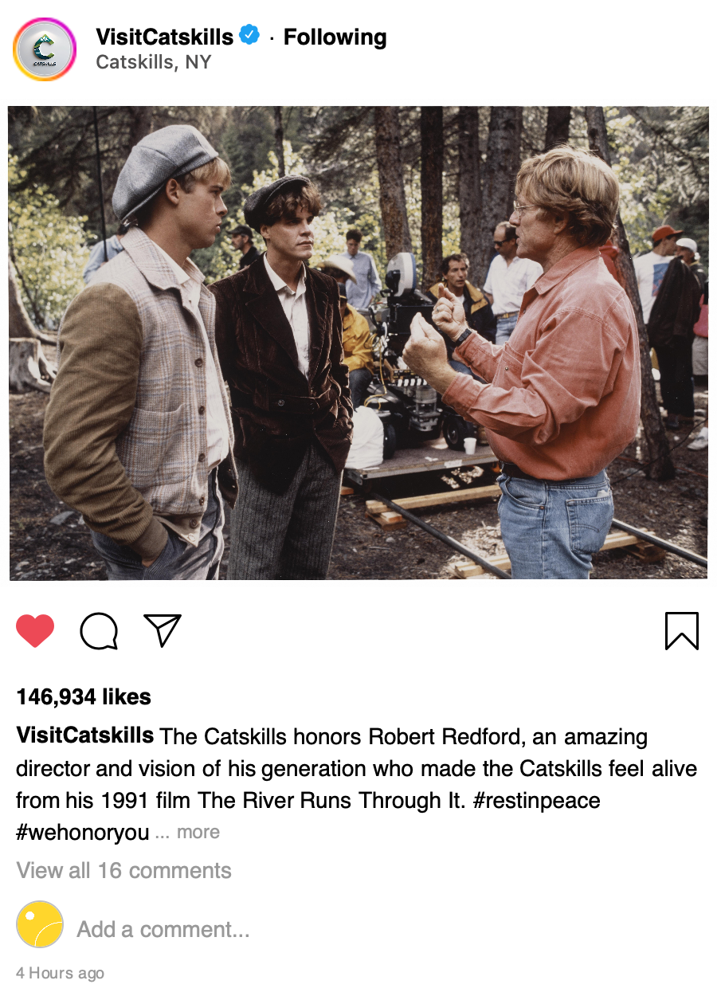This screenshot has height=996, width=717.
Task: Unlike the post with the red heart
Action: point(35,631)
